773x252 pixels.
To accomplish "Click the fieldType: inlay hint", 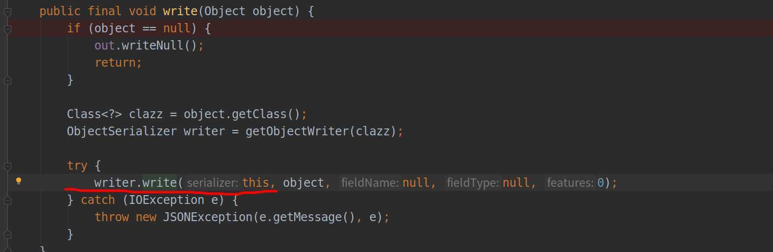I will click(473, 183).
